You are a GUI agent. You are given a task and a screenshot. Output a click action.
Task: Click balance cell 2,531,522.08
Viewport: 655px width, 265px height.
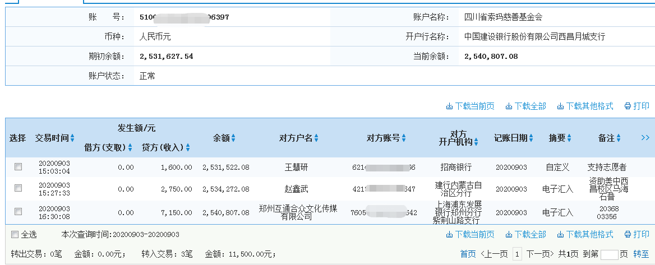(x=225, y=168)
